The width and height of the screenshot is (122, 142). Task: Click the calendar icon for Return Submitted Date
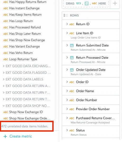coord(72,45)
